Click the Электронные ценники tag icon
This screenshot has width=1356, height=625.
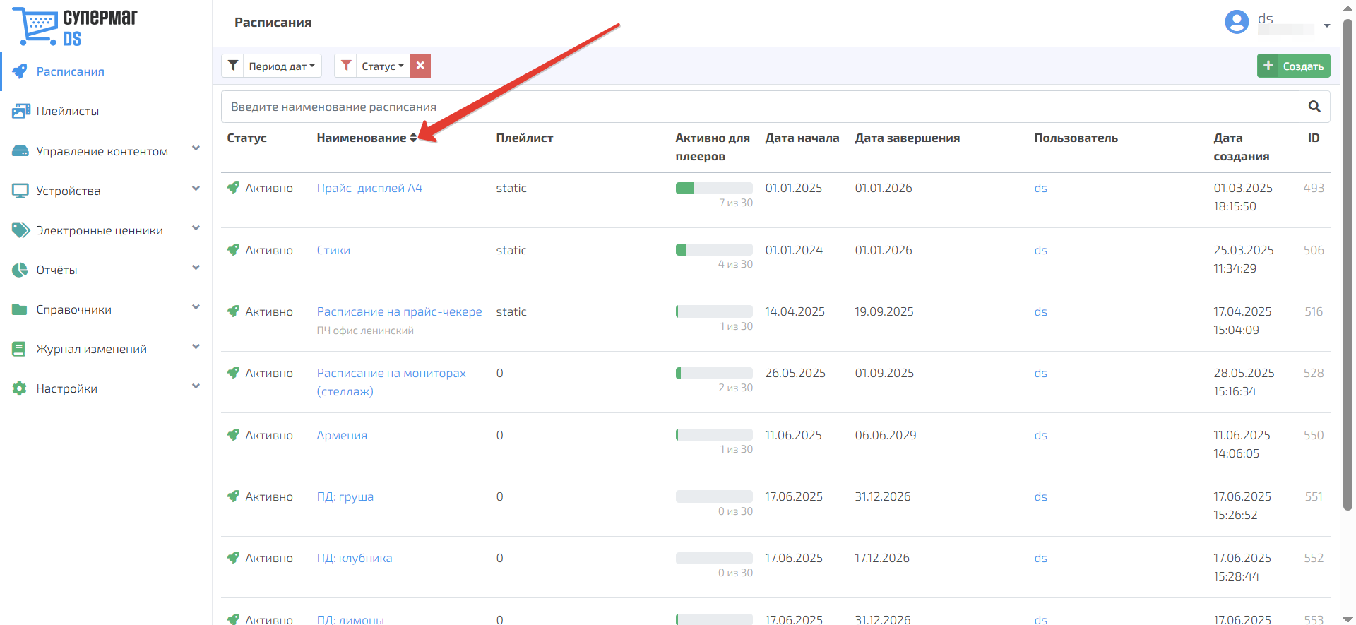point(20,230)
